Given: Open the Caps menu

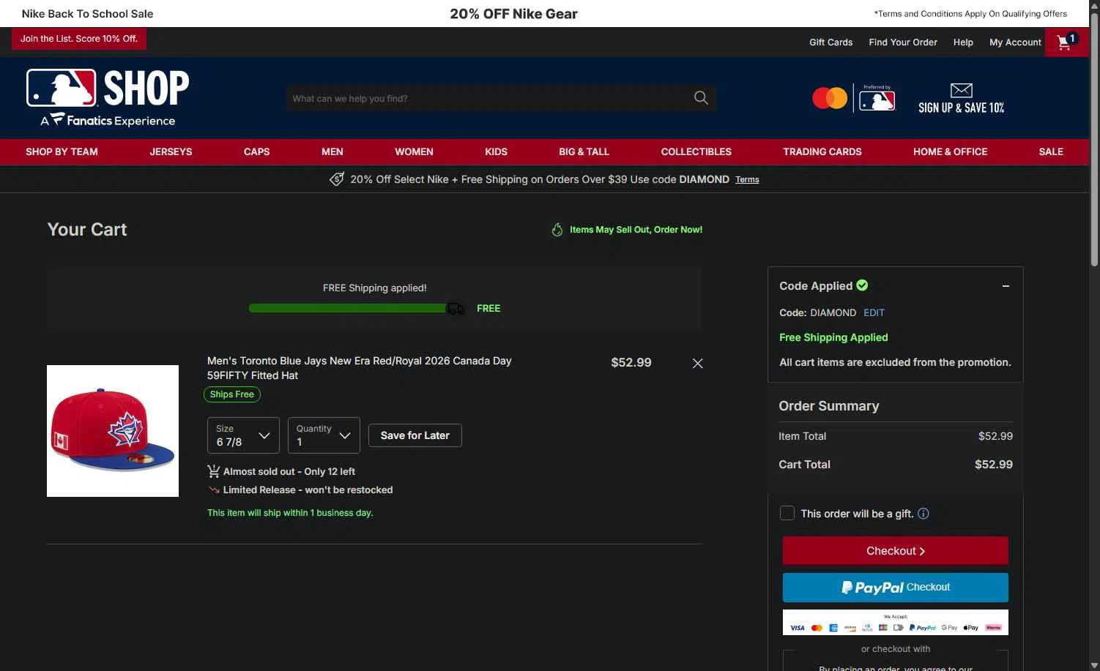Looking at the screenshot, I should tap(256, 151).
